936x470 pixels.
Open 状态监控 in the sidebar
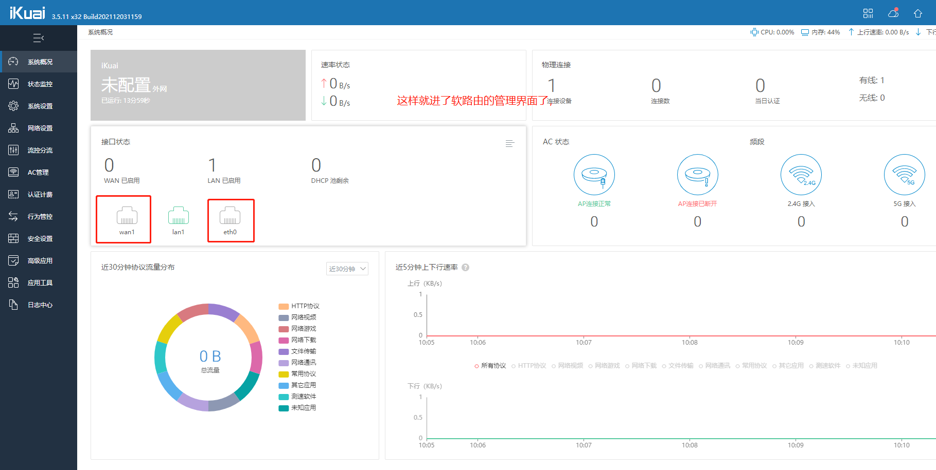tap(39, 84)
